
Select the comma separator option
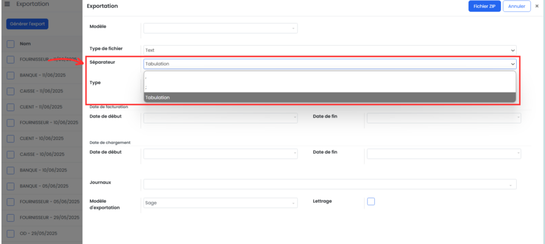click(x=330, y=78)
